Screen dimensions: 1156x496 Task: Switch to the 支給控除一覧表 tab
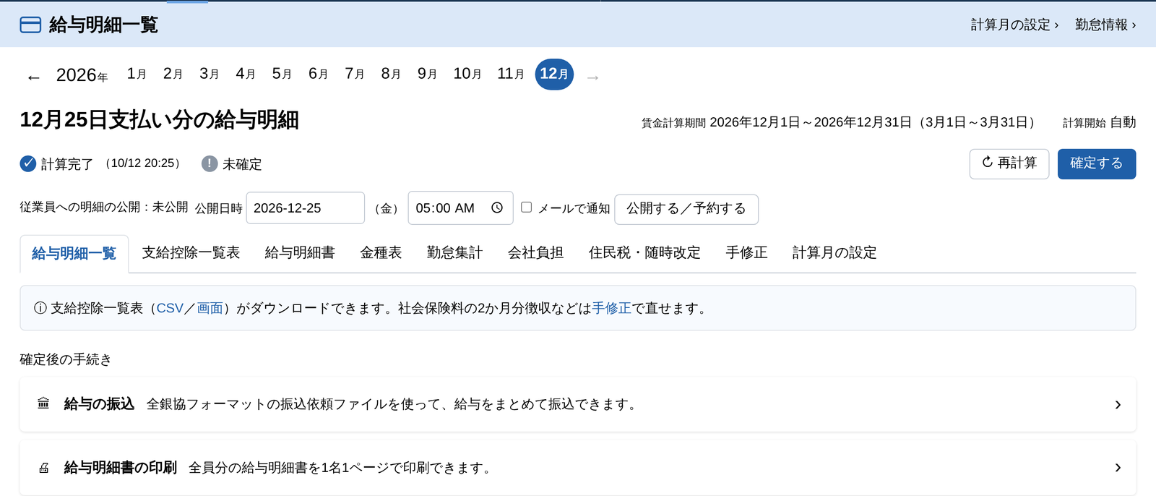(x=191, y=252)
